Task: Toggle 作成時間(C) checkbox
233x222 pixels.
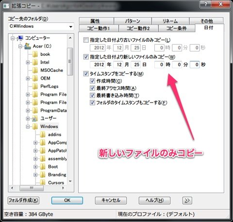Action: (x=92, y=81)
